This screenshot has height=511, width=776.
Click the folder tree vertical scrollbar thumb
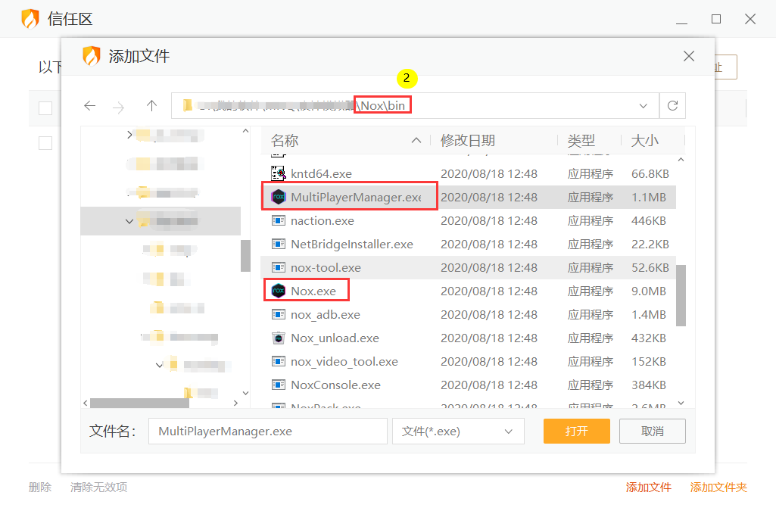pos(245,256)
